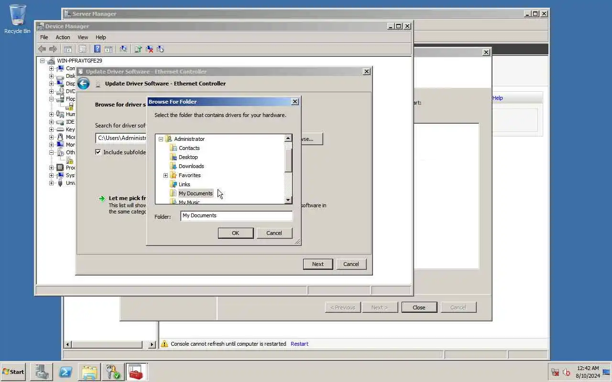This screenshot has width=612, height=382.
Task: Click the blue Help question-mark toolbar icon
Action: pos(97,49)
